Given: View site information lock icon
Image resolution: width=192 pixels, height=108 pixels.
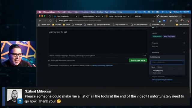Looking at the screenshot, I should [56, 21].
